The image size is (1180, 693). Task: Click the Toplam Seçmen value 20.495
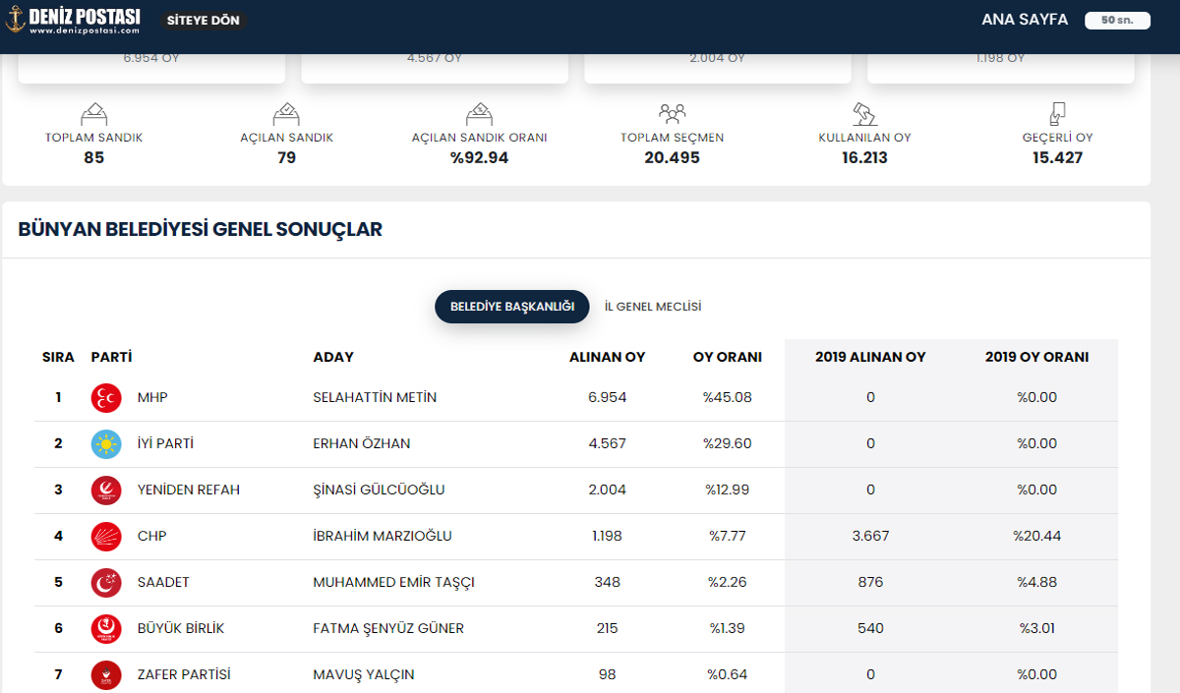coord(673,157)
